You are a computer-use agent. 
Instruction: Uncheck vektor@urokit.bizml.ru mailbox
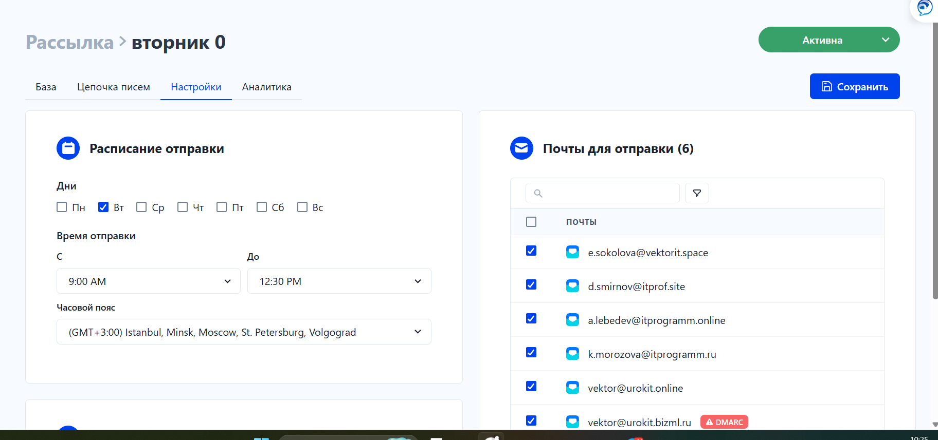[x=531, y=420]
